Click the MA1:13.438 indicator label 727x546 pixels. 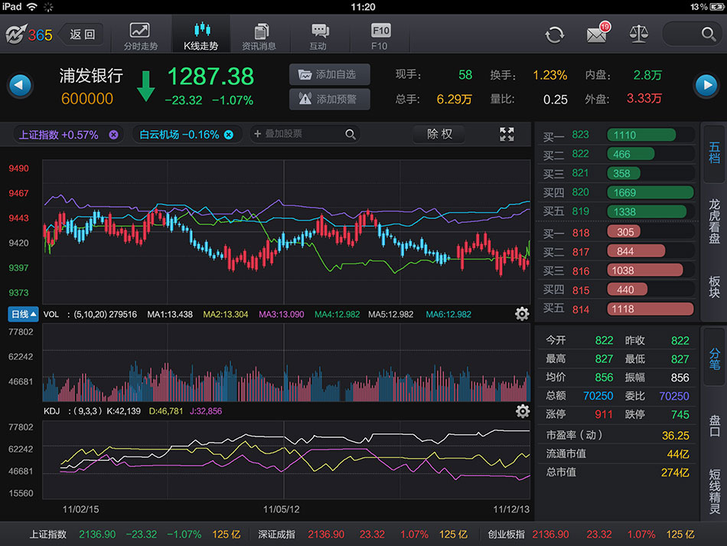170,315
